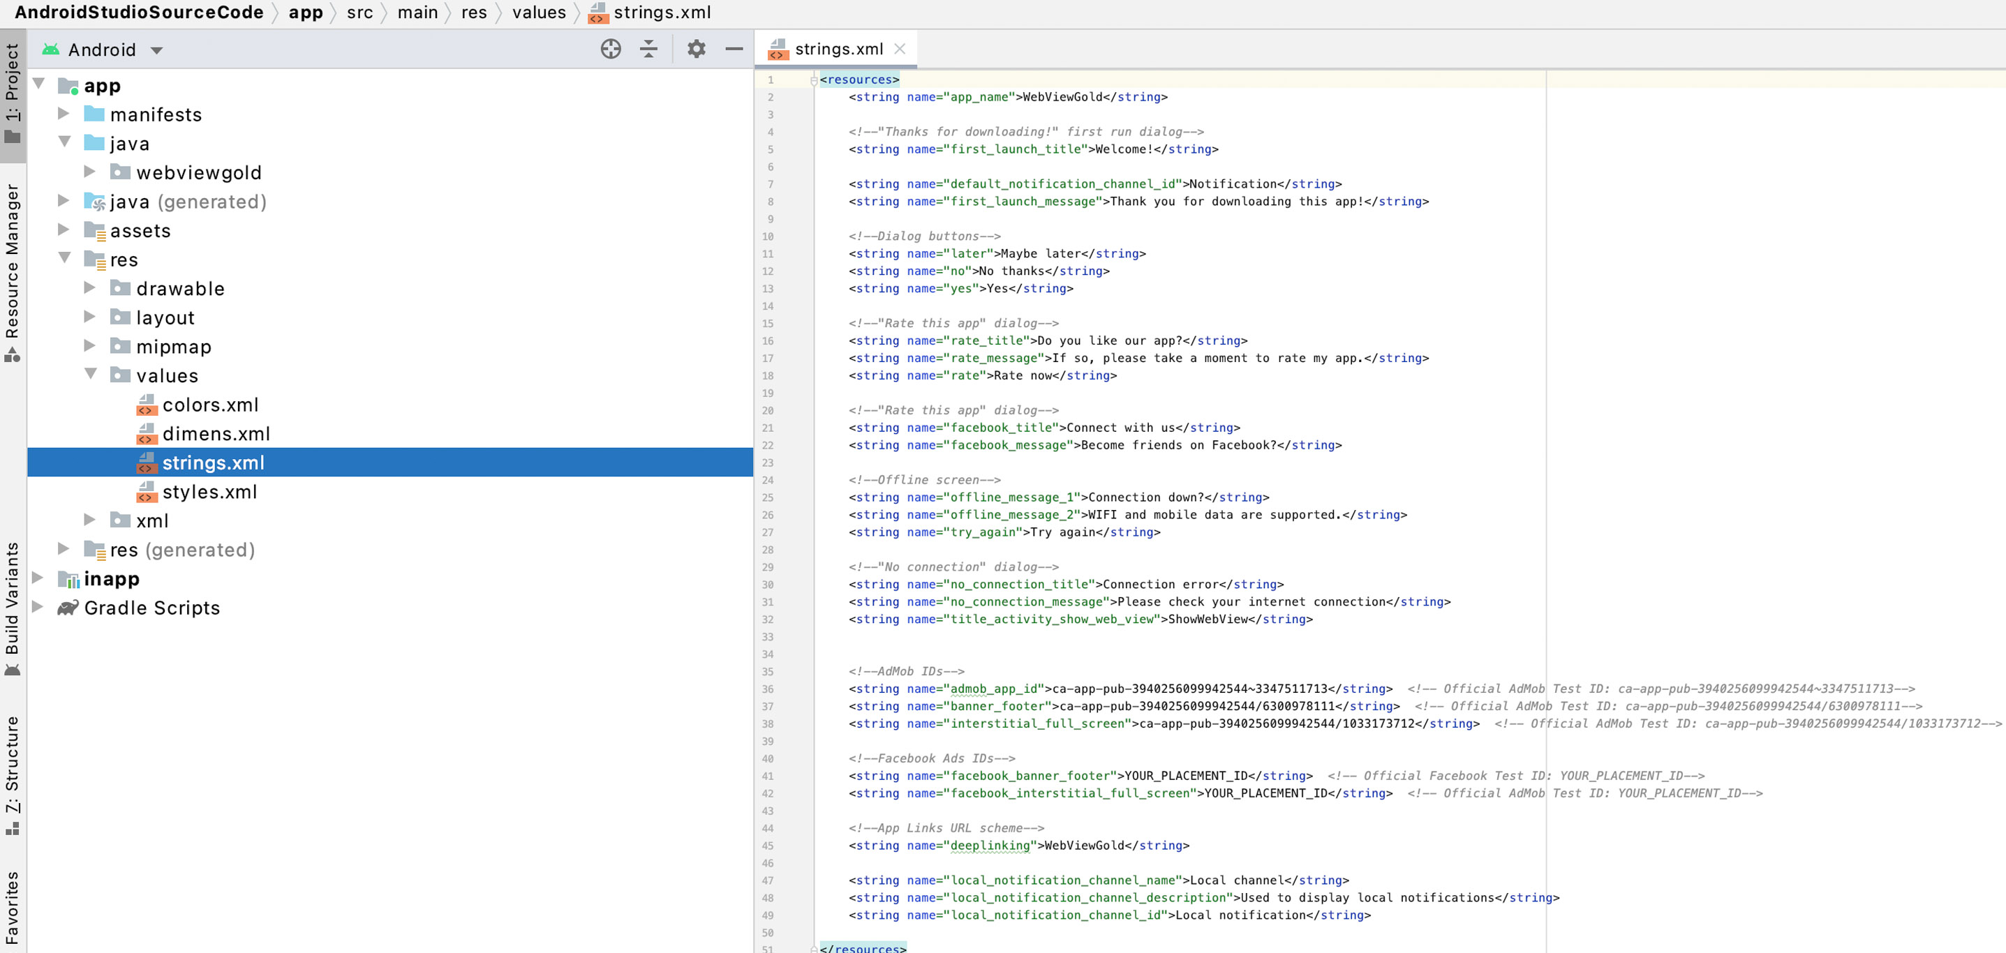The width and height of the screenshot is (2006, 953).
Task: Open the Favorites side tab
Action: pyautogui.click(x=13, y=908)
